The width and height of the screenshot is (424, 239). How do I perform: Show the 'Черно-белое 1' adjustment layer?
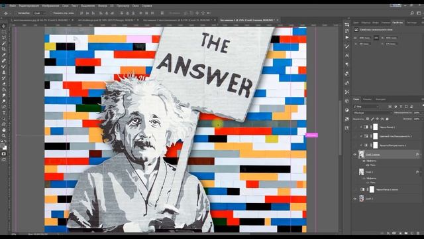(355, 127)
